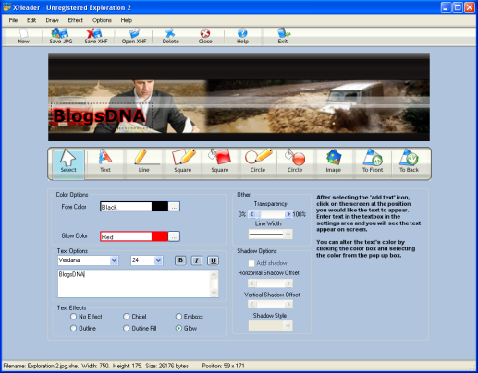Select the Image insert tool
The height and width of the screenshot is (373, 478).
[334, 161]
